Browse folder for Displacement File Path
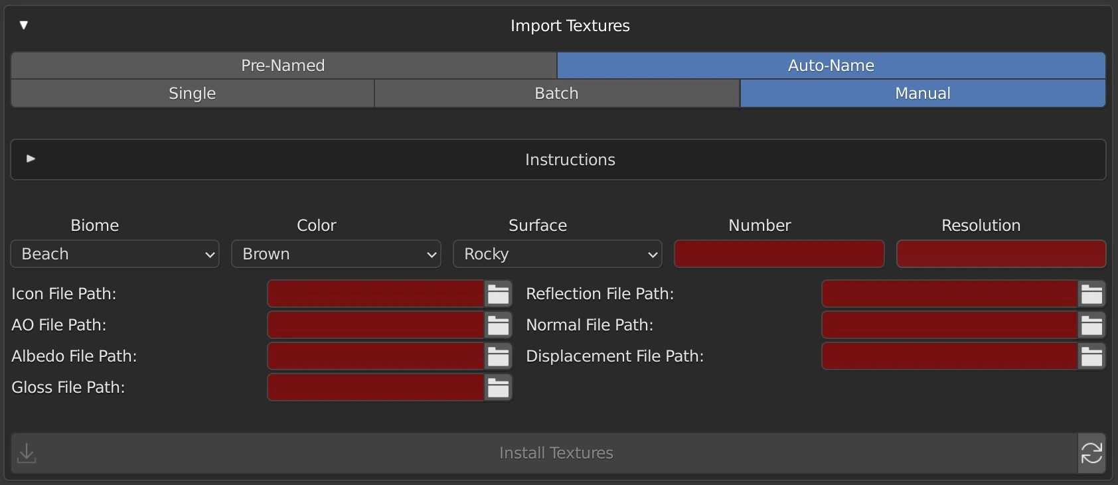The image size is (1118, 485). 1091,356
